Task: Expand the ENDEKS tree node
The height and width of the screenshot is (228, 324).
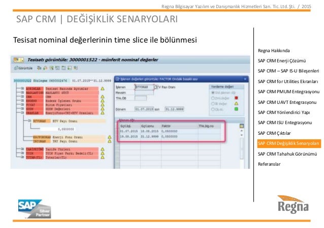Action: coord(22,101)
